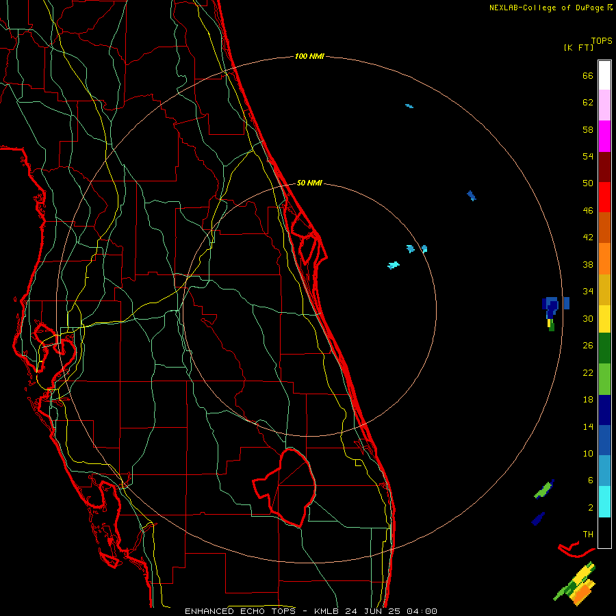
Task: Click the white color band at the top of the legend
Action: [x=604, y=75]
